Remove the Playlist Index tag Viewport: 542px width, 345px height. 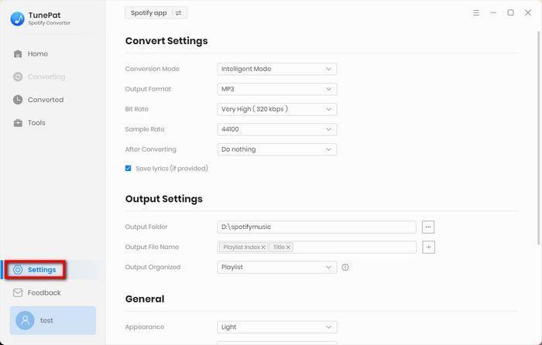tap(263, 248)
